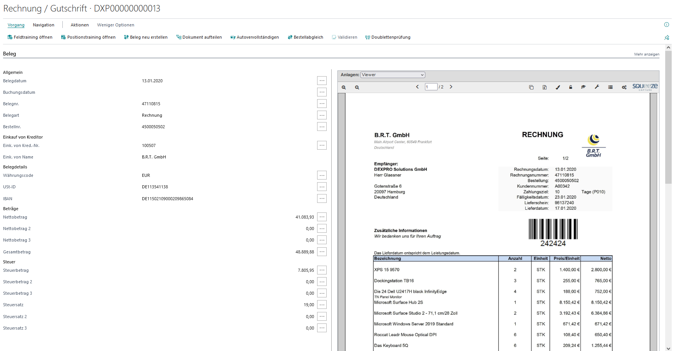
Task: Toggle the lock icon in viewer toolbar
Action: click(x=570, y=87)
